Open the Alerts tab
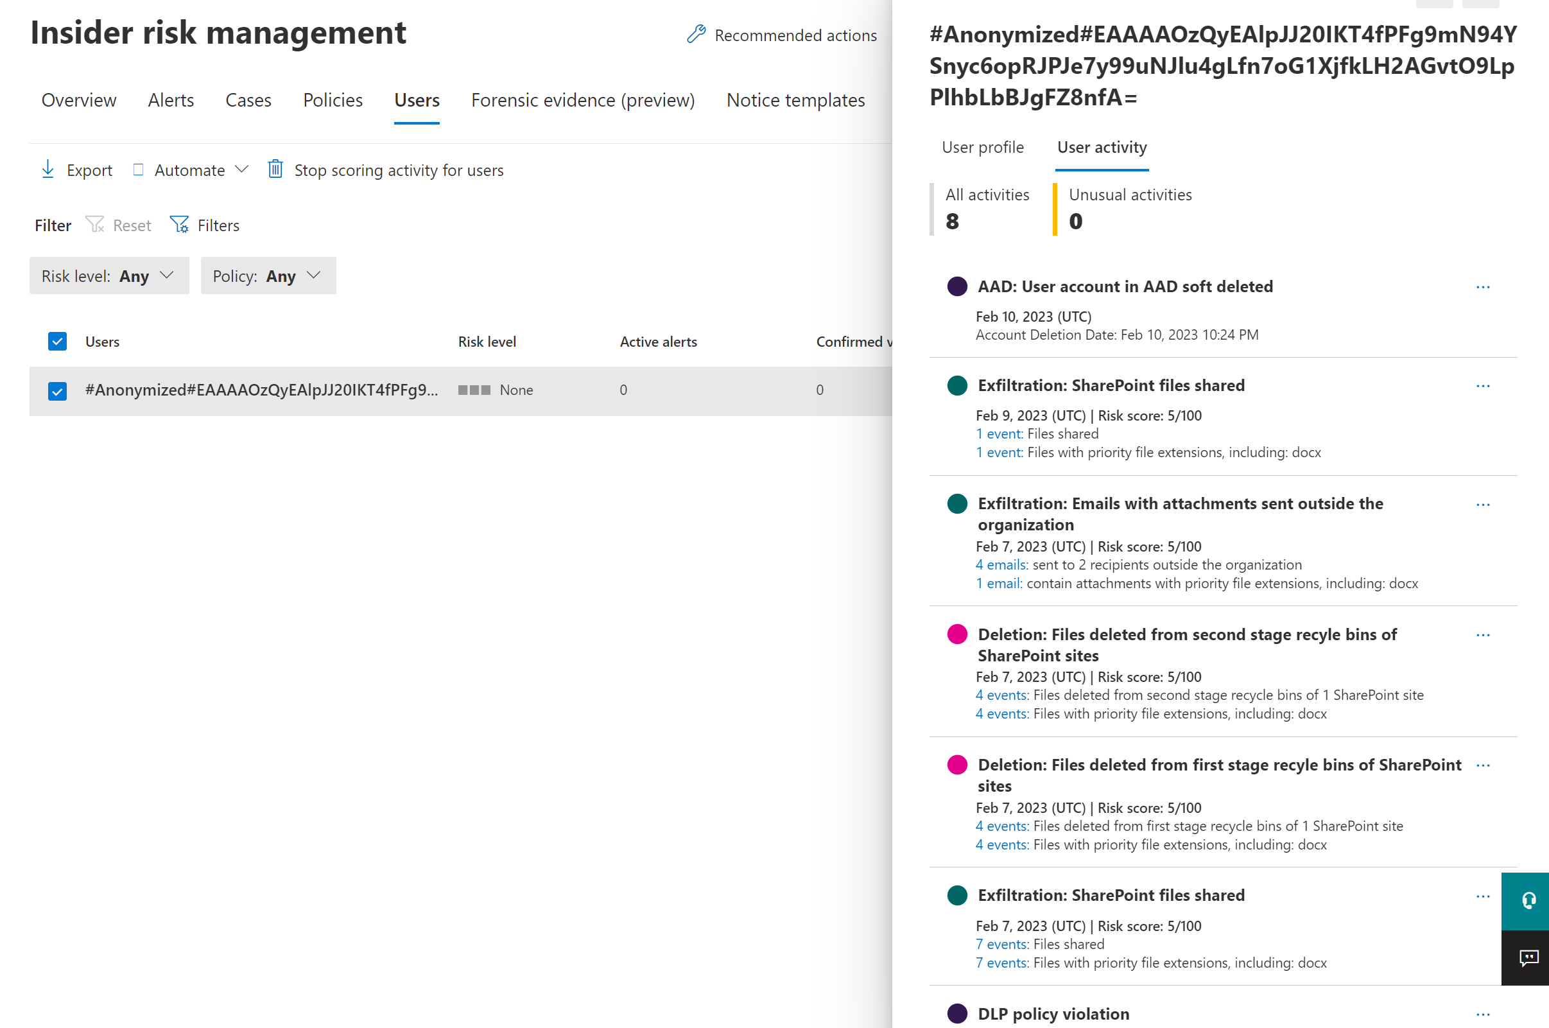This screenshot has width=1549, height=1028. (170, 100)
